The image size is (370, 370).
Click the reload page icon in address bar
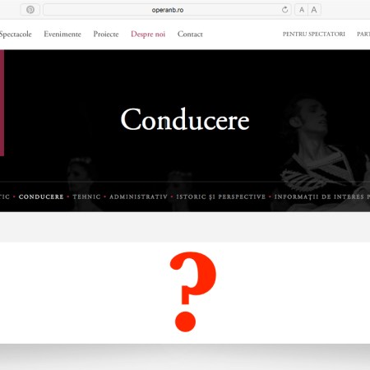pyautogui.click(x=284, y=10)
